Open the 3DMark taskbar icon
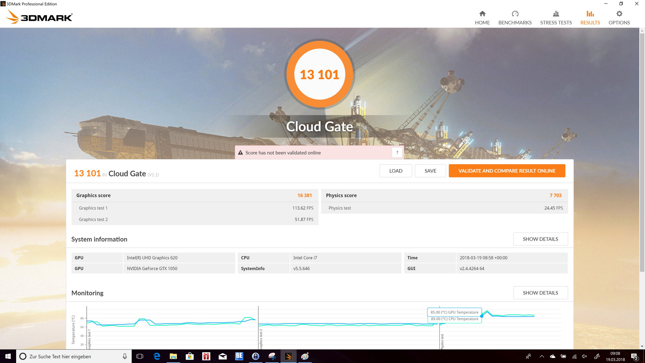 (288, 356)
